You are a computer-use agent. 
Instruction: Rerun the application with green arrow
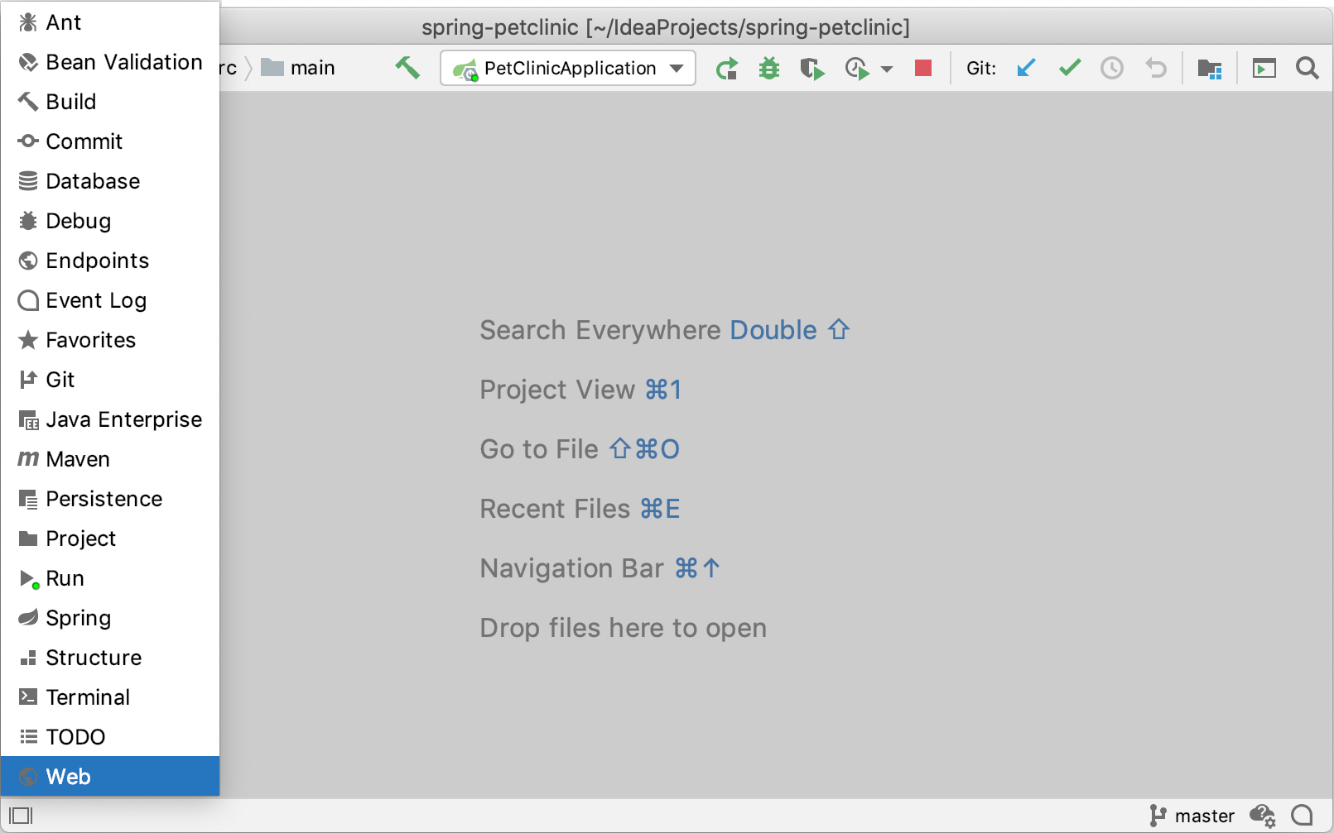(727, 68)
